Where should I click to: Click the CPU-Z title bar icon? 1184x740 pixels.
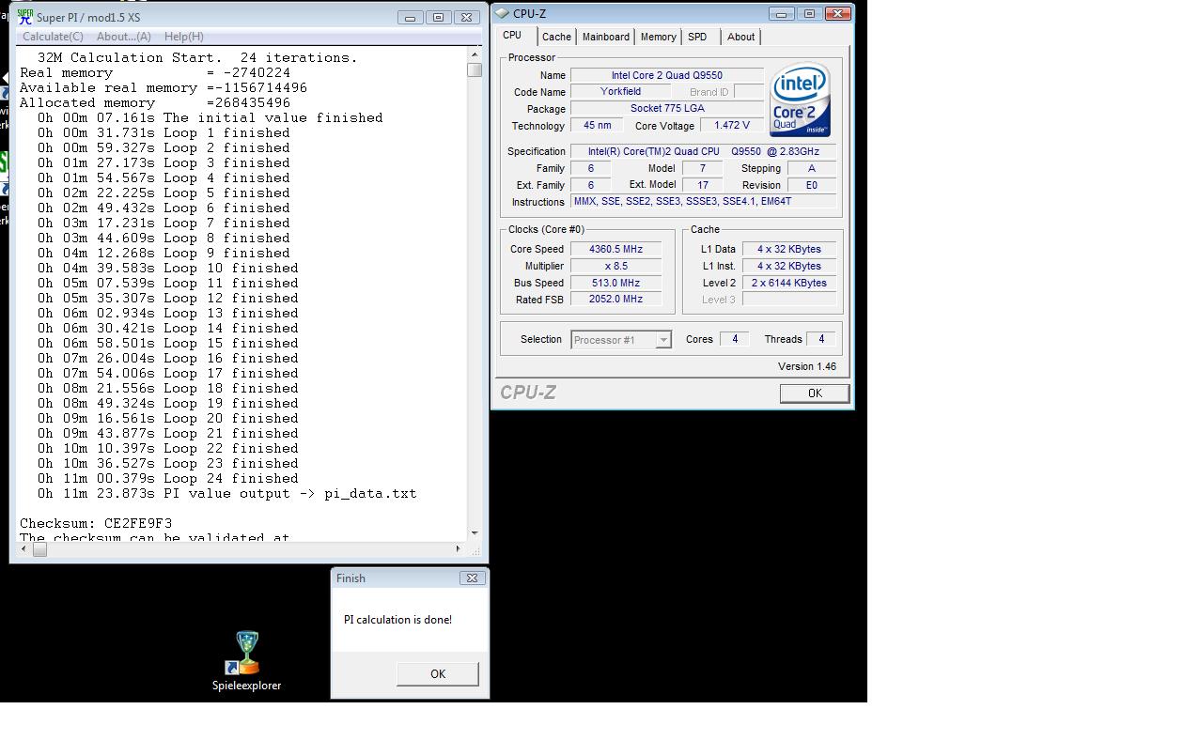503,13
